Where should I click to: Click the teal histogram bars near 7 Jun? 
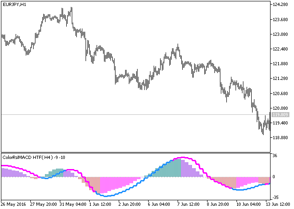(x=173, y=169)
